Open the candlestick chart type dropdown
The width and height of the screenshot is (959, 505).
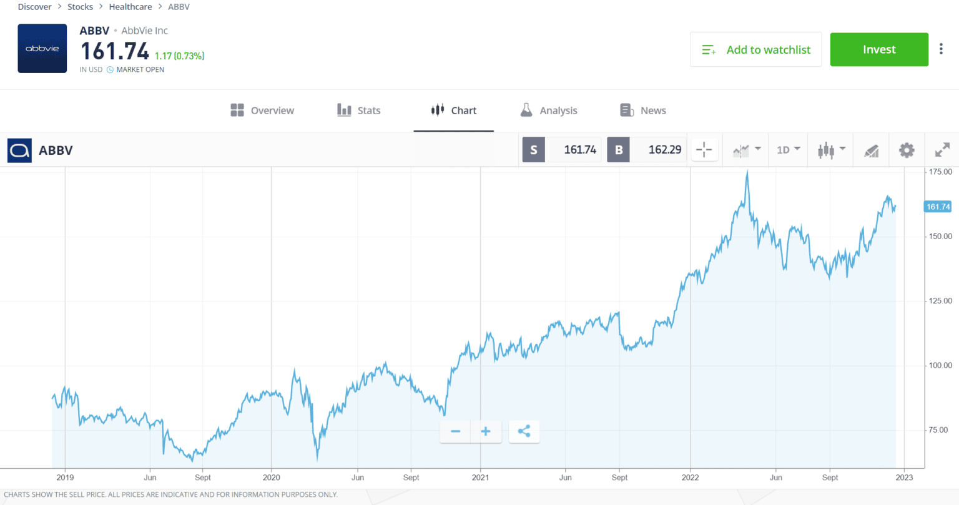pyautogui.click(x=830, y=150)
